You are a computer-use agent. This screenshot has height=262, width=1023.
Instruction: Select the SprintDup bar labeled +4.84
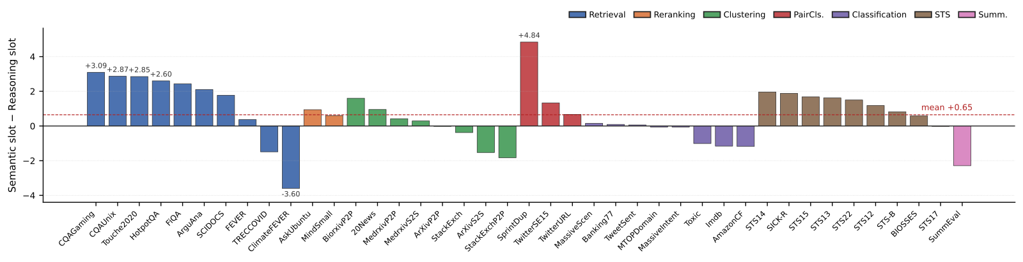[529, 84]
